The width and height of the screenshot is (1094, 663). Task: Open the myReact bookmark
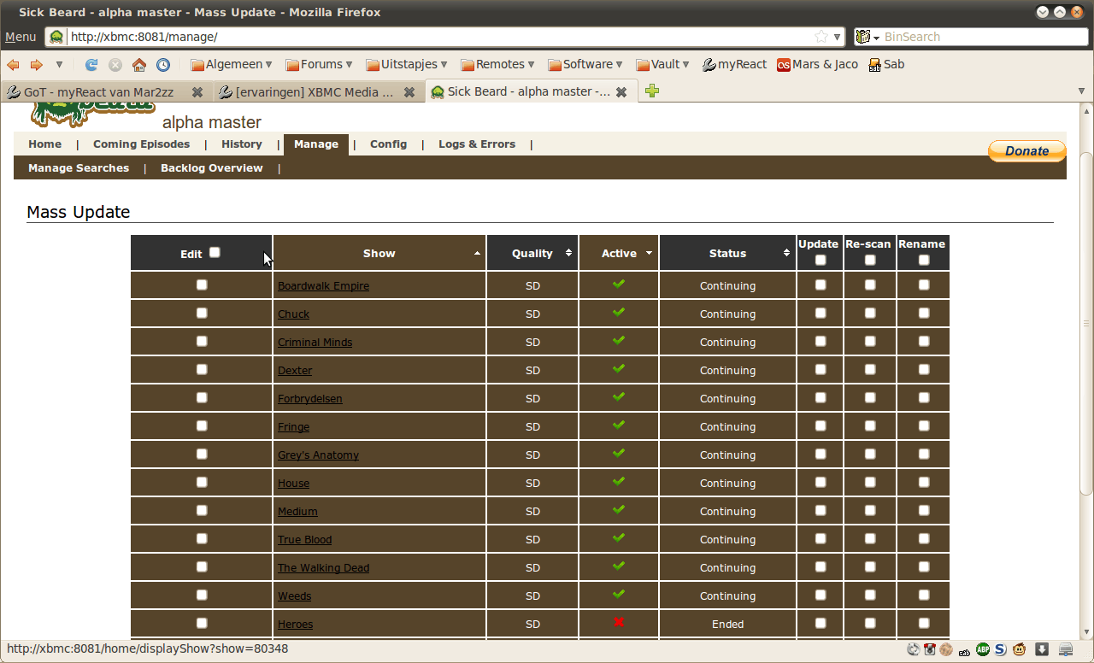click(x=734, y=65)
